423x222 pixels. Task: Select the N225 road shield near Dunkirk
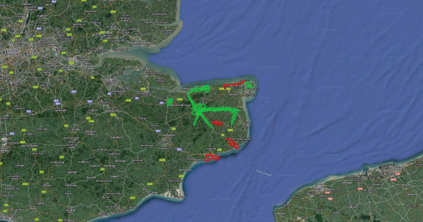393,179
